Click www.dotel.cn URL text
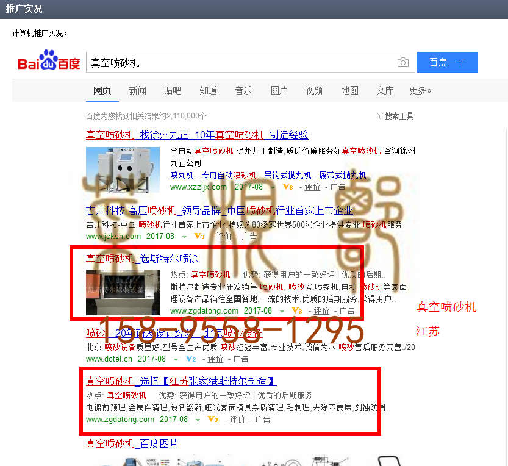Image resolution: width=508 pixels, height=466 pixels. click(x=109, y=359)
